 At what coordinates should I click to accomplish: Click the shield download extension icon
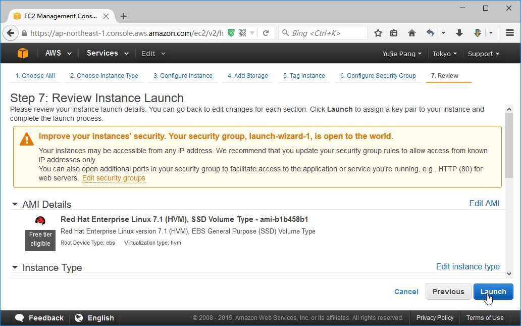pos(478,33)
